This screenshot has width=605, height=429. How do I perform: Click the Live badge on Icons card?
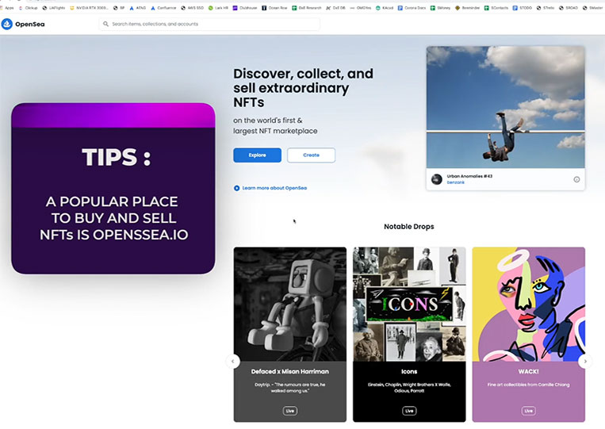[409, 411]
